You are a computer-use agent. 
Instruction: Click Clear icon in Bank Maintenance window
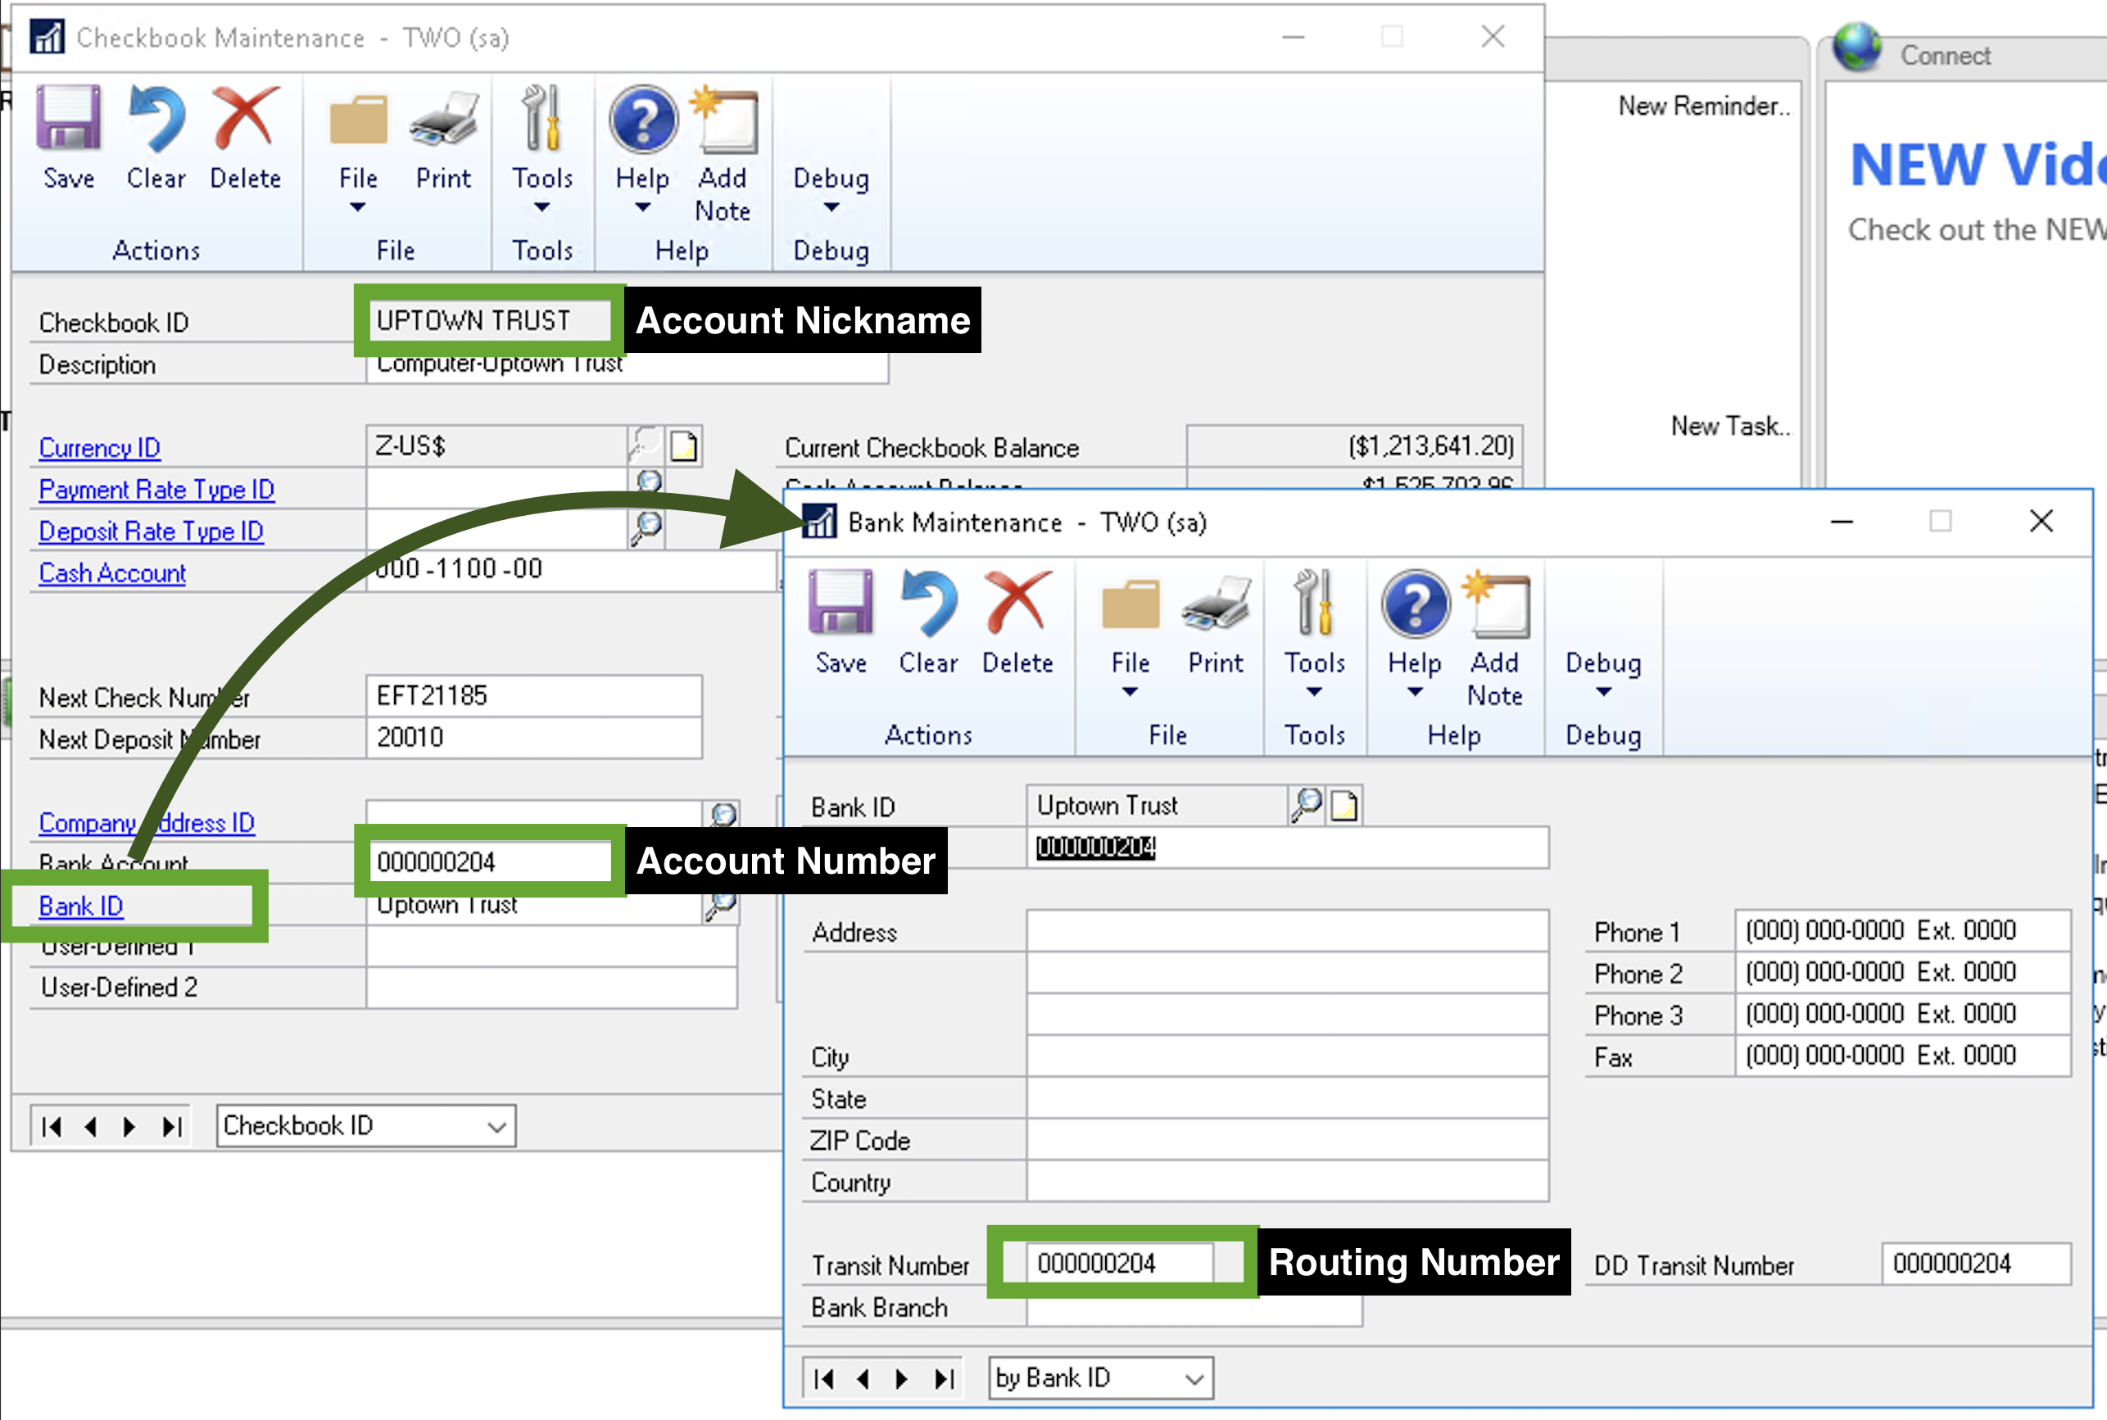[930, 602]
